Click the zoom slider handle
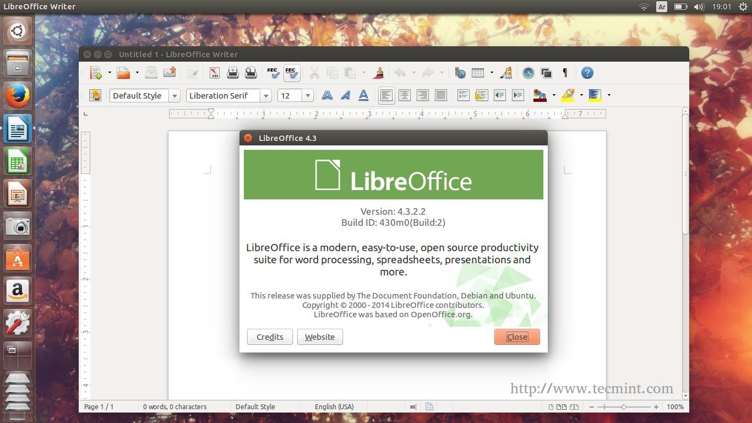This screenshot has width=752, height=423. click(624, 407)
